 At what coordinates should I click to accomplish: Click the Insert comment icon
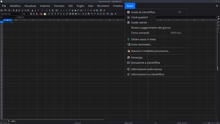(88, 11)
